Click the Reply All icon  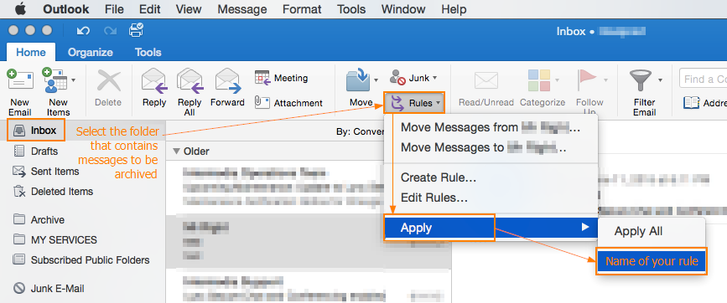pos(190,81)
